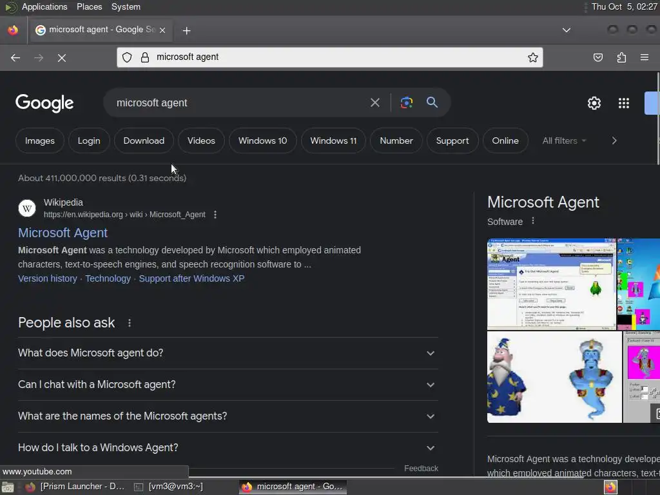Click the Wikipedia favicon

(27, 208)
